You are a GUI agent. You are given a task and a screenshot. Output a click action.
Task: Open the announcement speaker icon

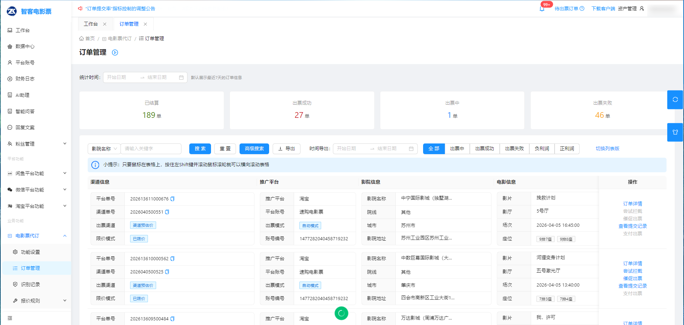pos(80,9)
